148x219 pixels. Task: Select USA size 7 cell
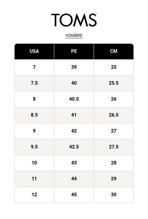tap(34, 67)
